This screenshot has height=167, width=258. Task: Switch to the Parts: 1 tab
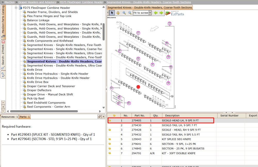pos(25,117)
